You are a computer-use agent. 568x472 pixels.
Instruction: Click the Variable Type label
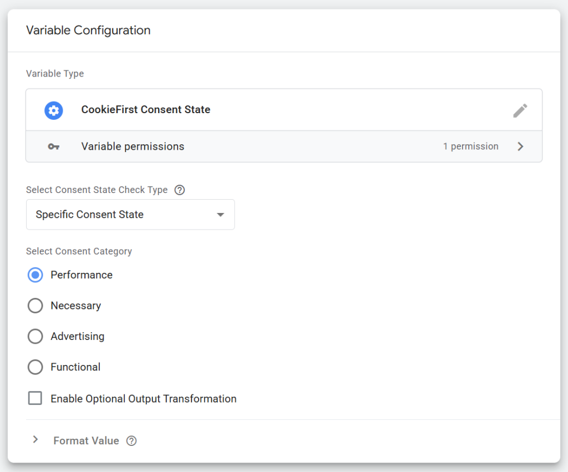tap(55, 74)
